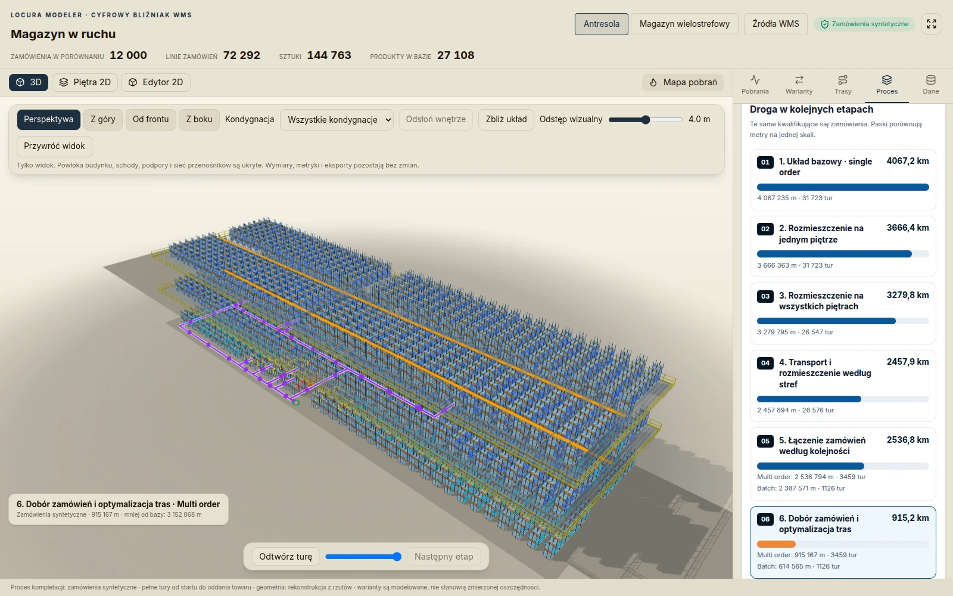
Task: Click the 03 step badge
Action: click(x=765, y=296)
